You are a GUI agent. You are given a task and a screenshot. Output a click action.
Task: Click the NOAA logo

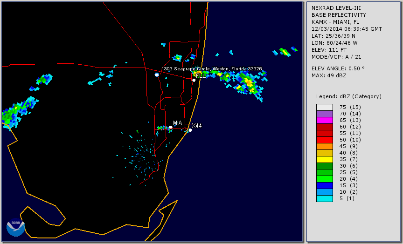click(x=16, y=227)
